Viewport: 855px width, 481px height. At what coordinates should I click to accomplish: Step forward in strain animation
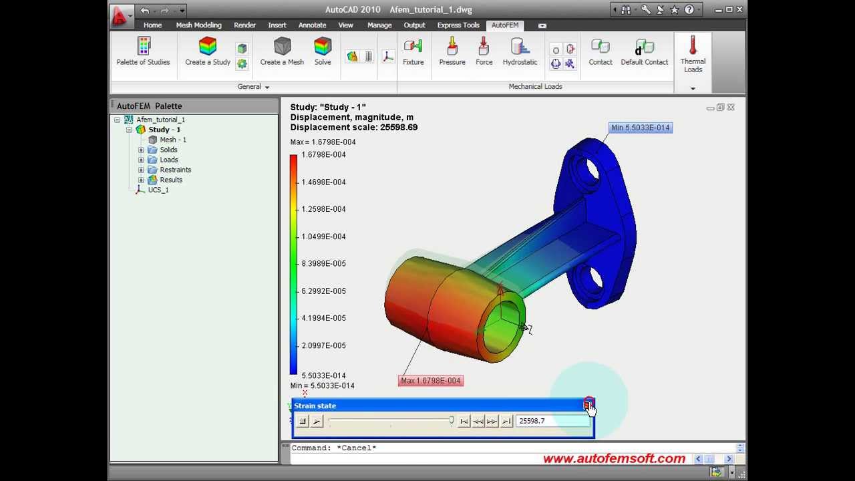pos(492,421)
